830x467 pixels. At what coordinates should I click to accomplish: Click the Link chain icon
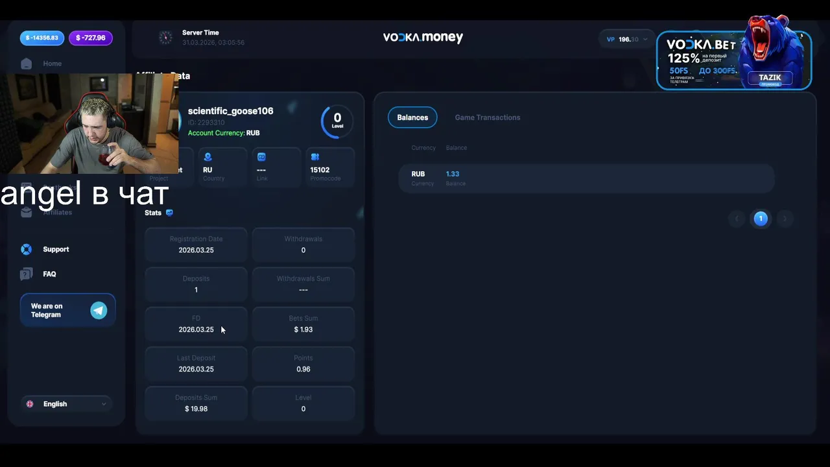[262, 157]
